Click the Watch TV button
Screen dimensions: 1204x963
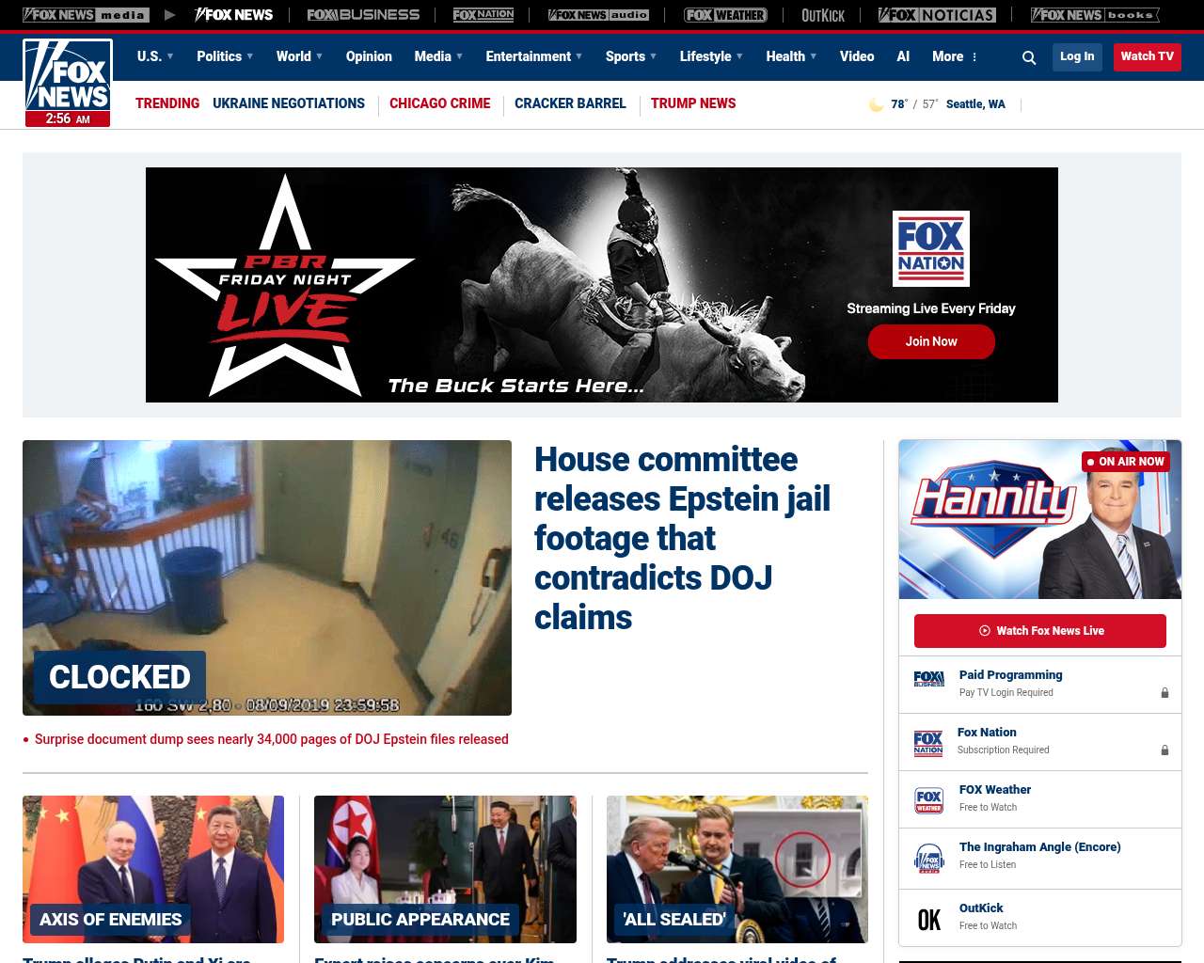coord(1147,56)
